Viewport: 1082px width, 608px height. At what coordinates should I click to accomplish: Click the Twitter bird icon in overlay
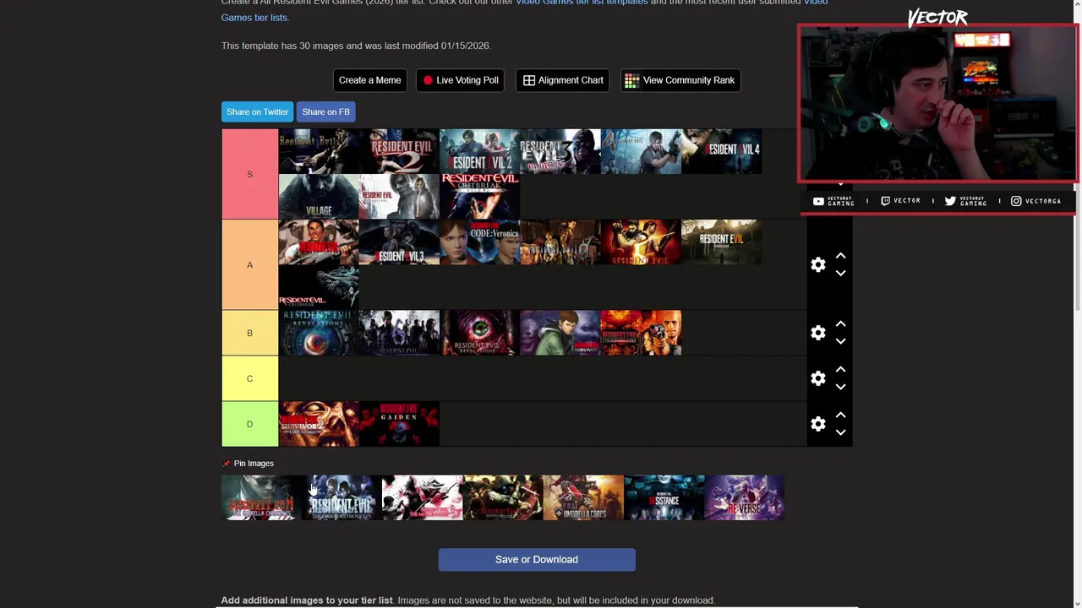click(950, 201)
